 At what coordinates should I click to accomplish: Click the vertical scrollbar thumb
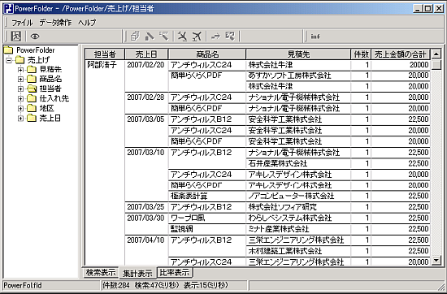pos(436,64)
